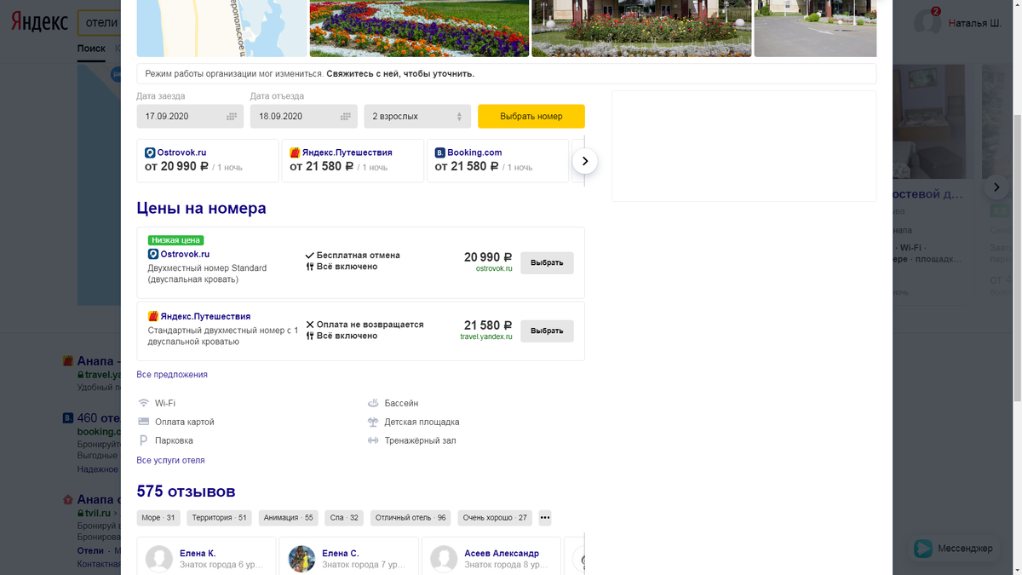
Task: Show next price offers with arrow
Action: pos(585,161)
